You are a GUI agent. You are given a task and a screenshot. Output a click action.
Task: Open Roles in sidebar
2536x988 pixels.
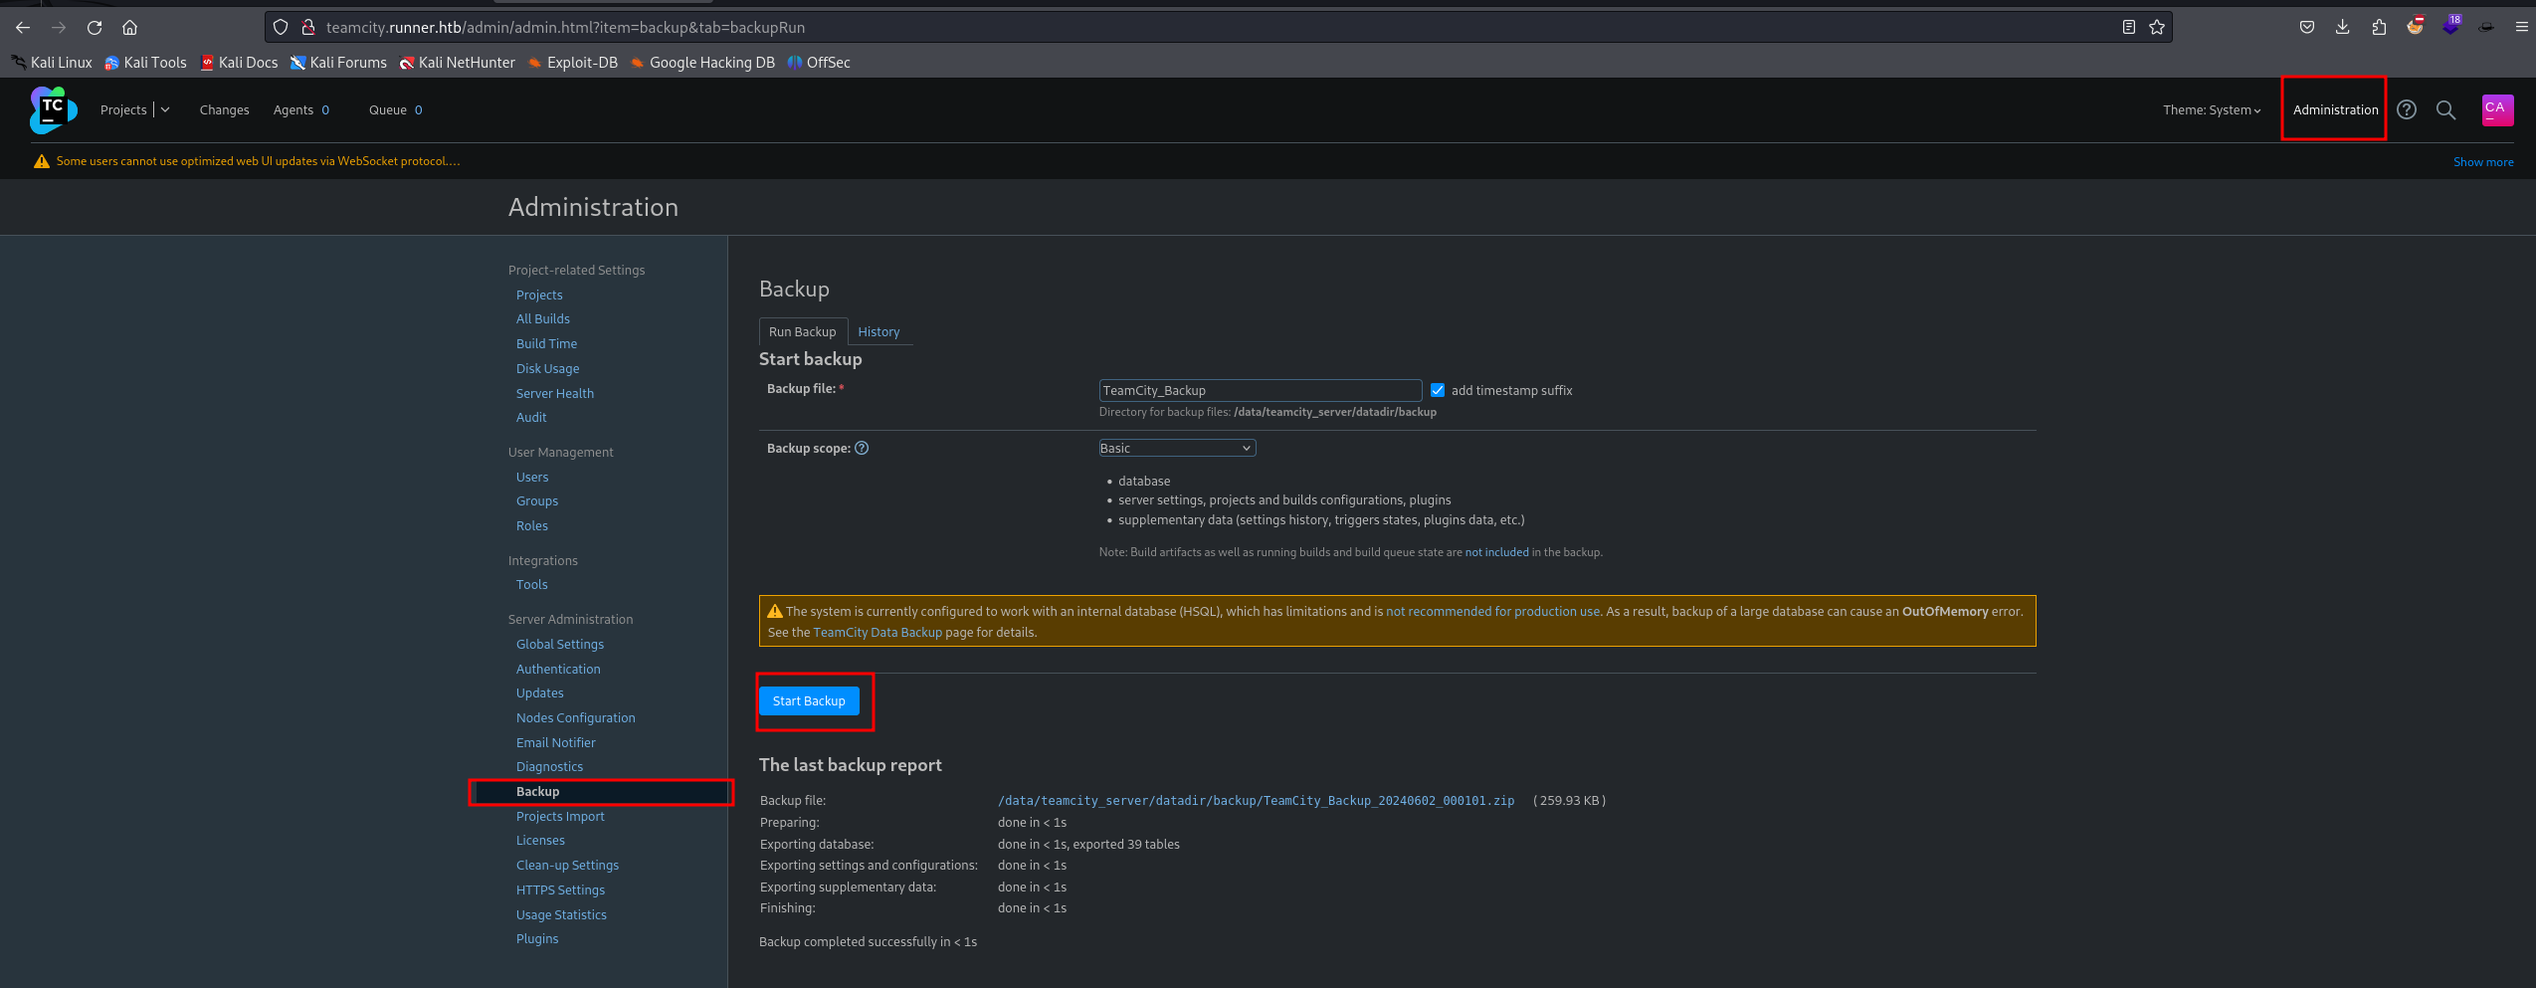point(532,526)
